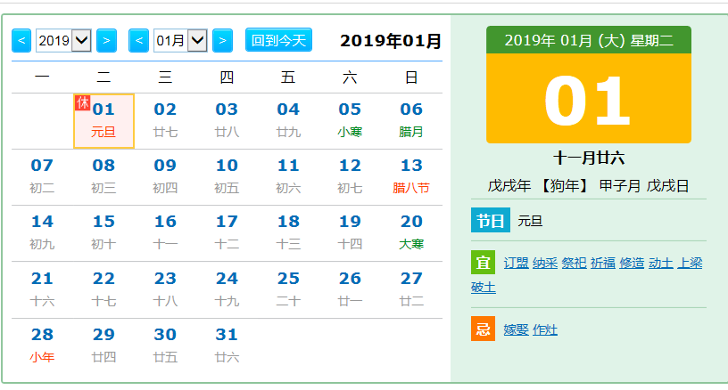Image resolution: width=728 pixels, height=390 pixels.
Task: Click the 破土 link
Action: pyautogui.click(x=484, y=288)
